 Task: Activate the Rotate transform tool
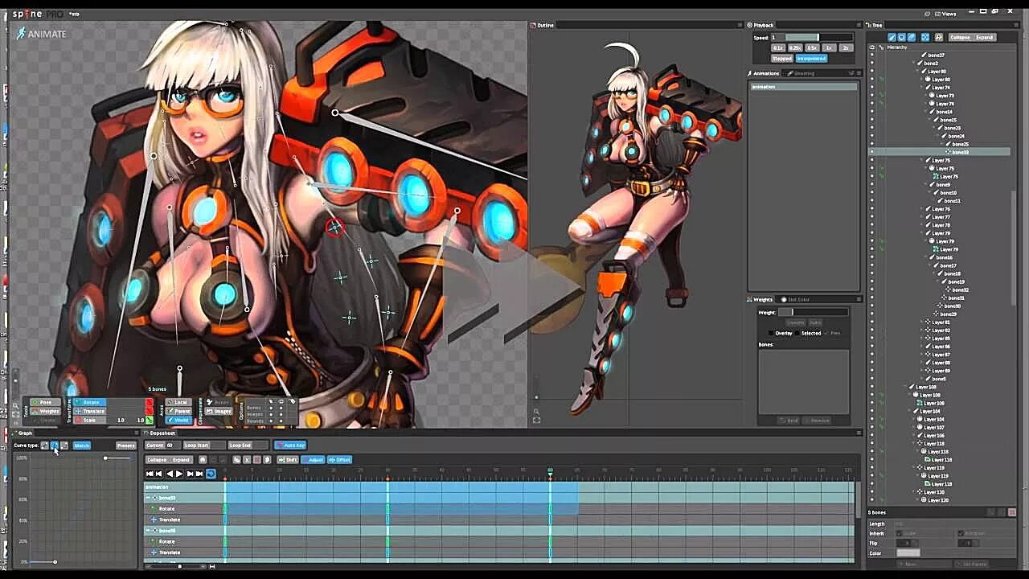[x=90, y=402]
